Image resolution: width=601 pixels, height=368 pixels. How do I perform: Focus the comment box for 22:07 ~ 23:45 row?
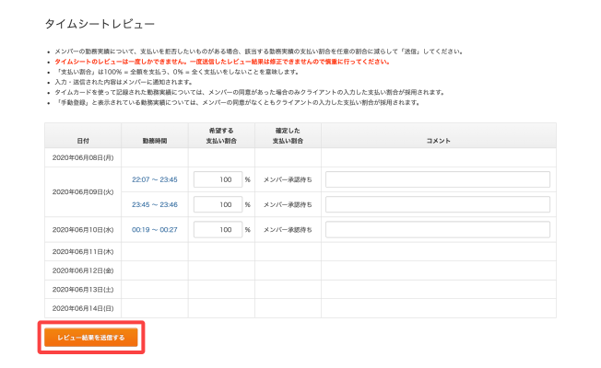point(438,179)
